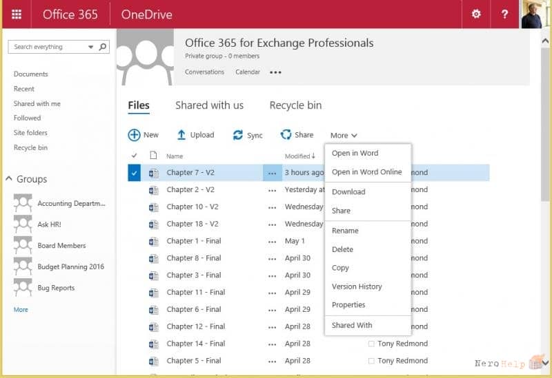Image resolution: width=552 pixels, height=378 pixels.
Task: Open Shared with me link
Action: pyautogui.click(x=37, y=104)
